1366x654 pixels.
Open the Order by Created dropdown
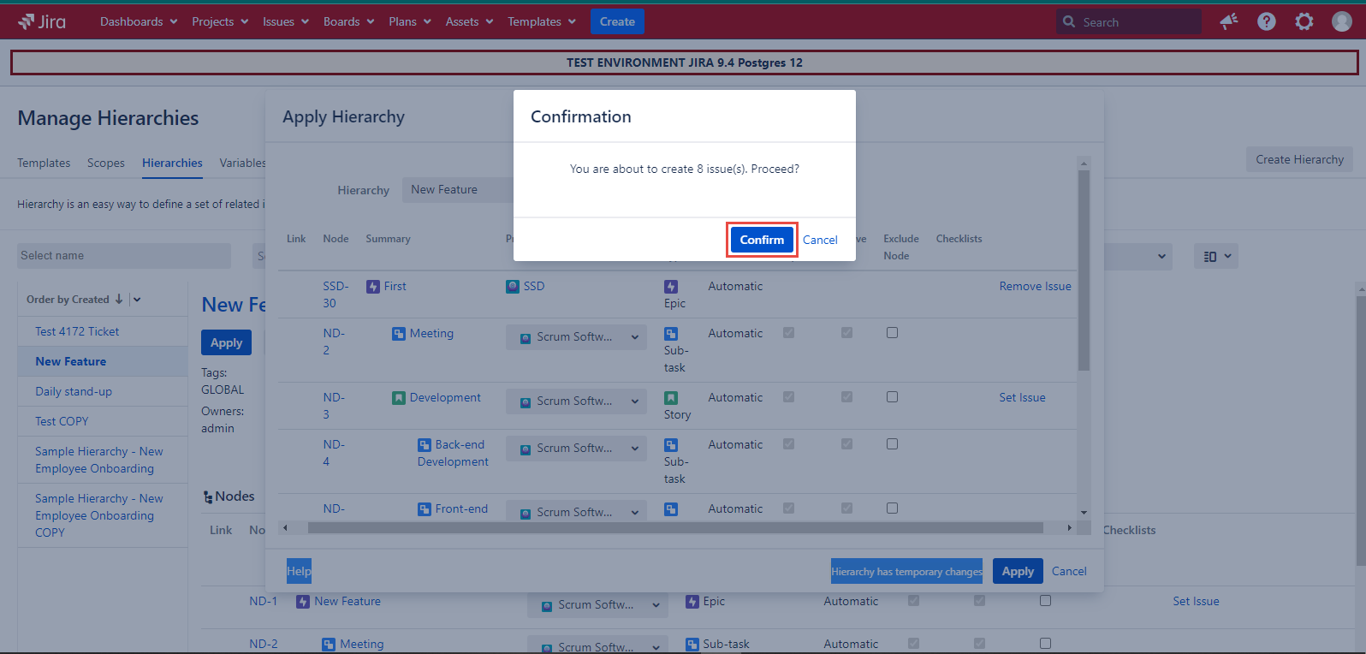pos(137,300)
